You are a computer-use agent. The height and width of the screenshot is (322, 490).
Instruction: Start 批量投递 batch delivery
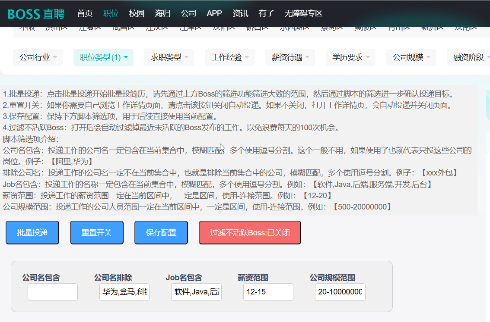32,232
